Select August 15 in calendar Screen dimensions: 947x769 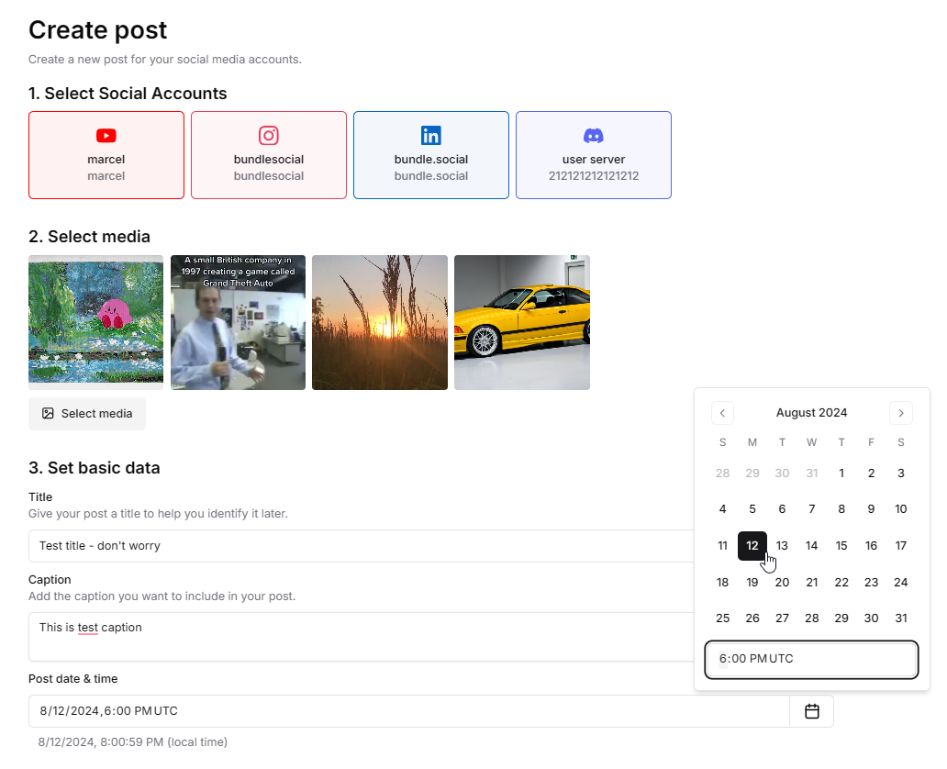tap(841, 546)
